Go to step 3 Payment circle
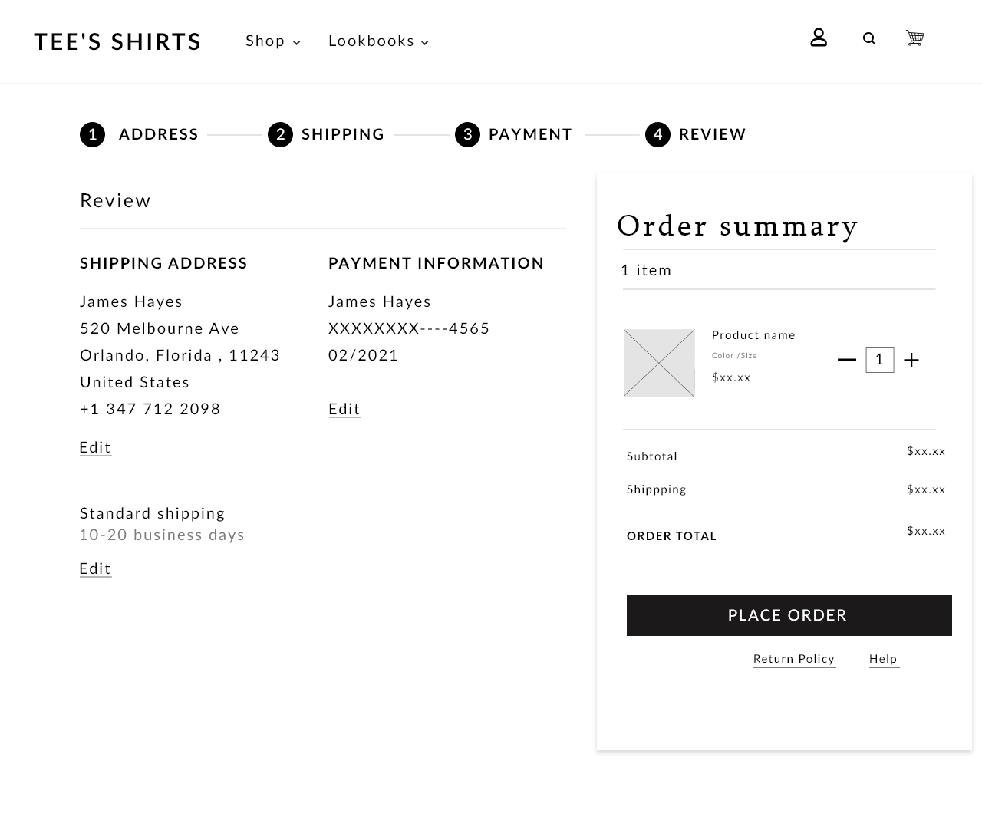This screenshot has width=982, height=827. (467, 135)
